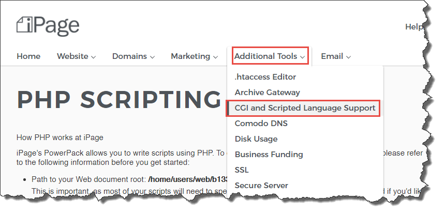Click the iPage logo

point(48,26)
